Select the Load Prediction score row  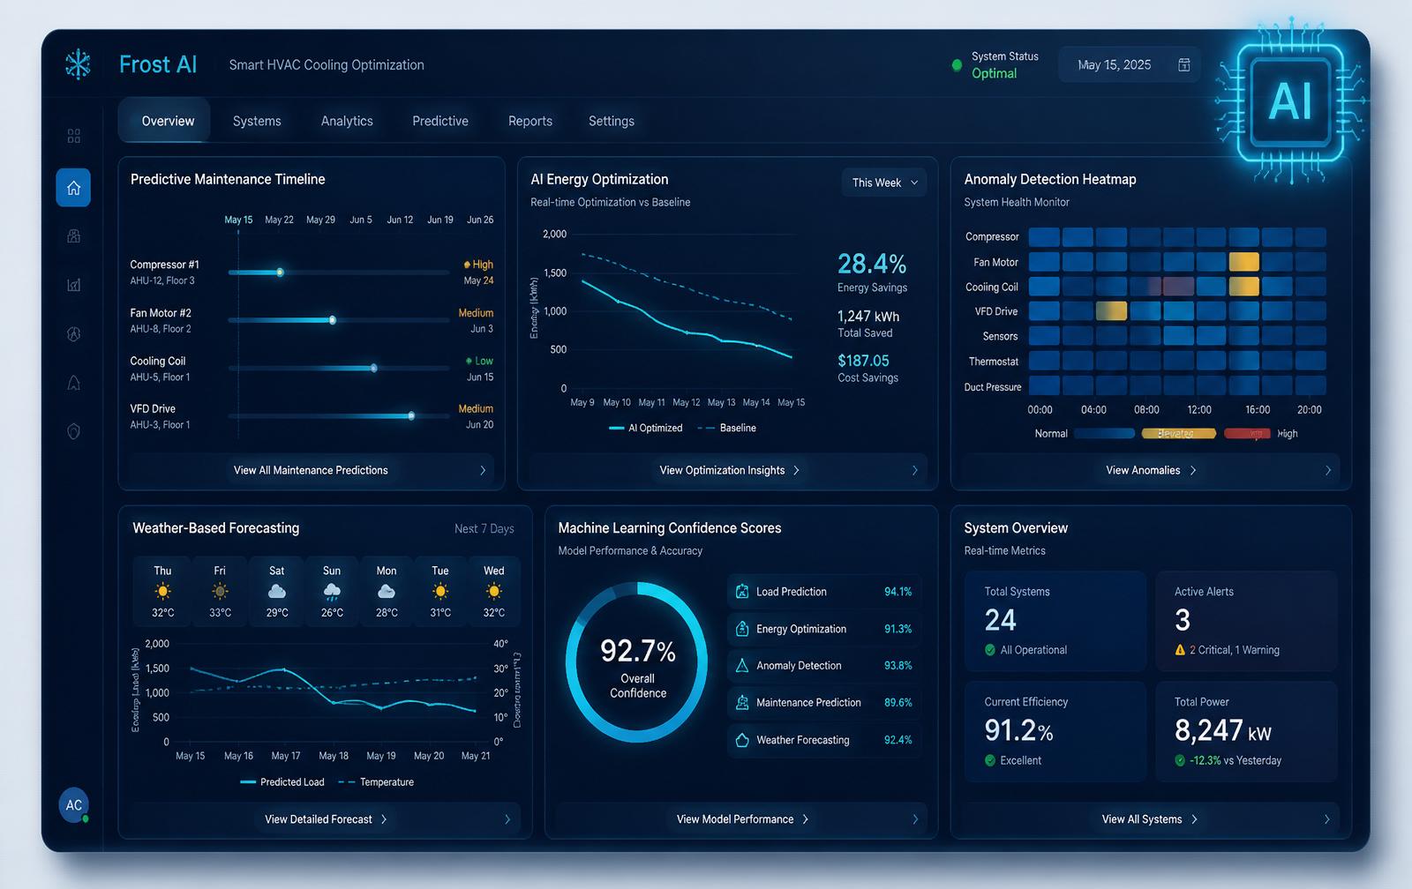tap(824, 592)
